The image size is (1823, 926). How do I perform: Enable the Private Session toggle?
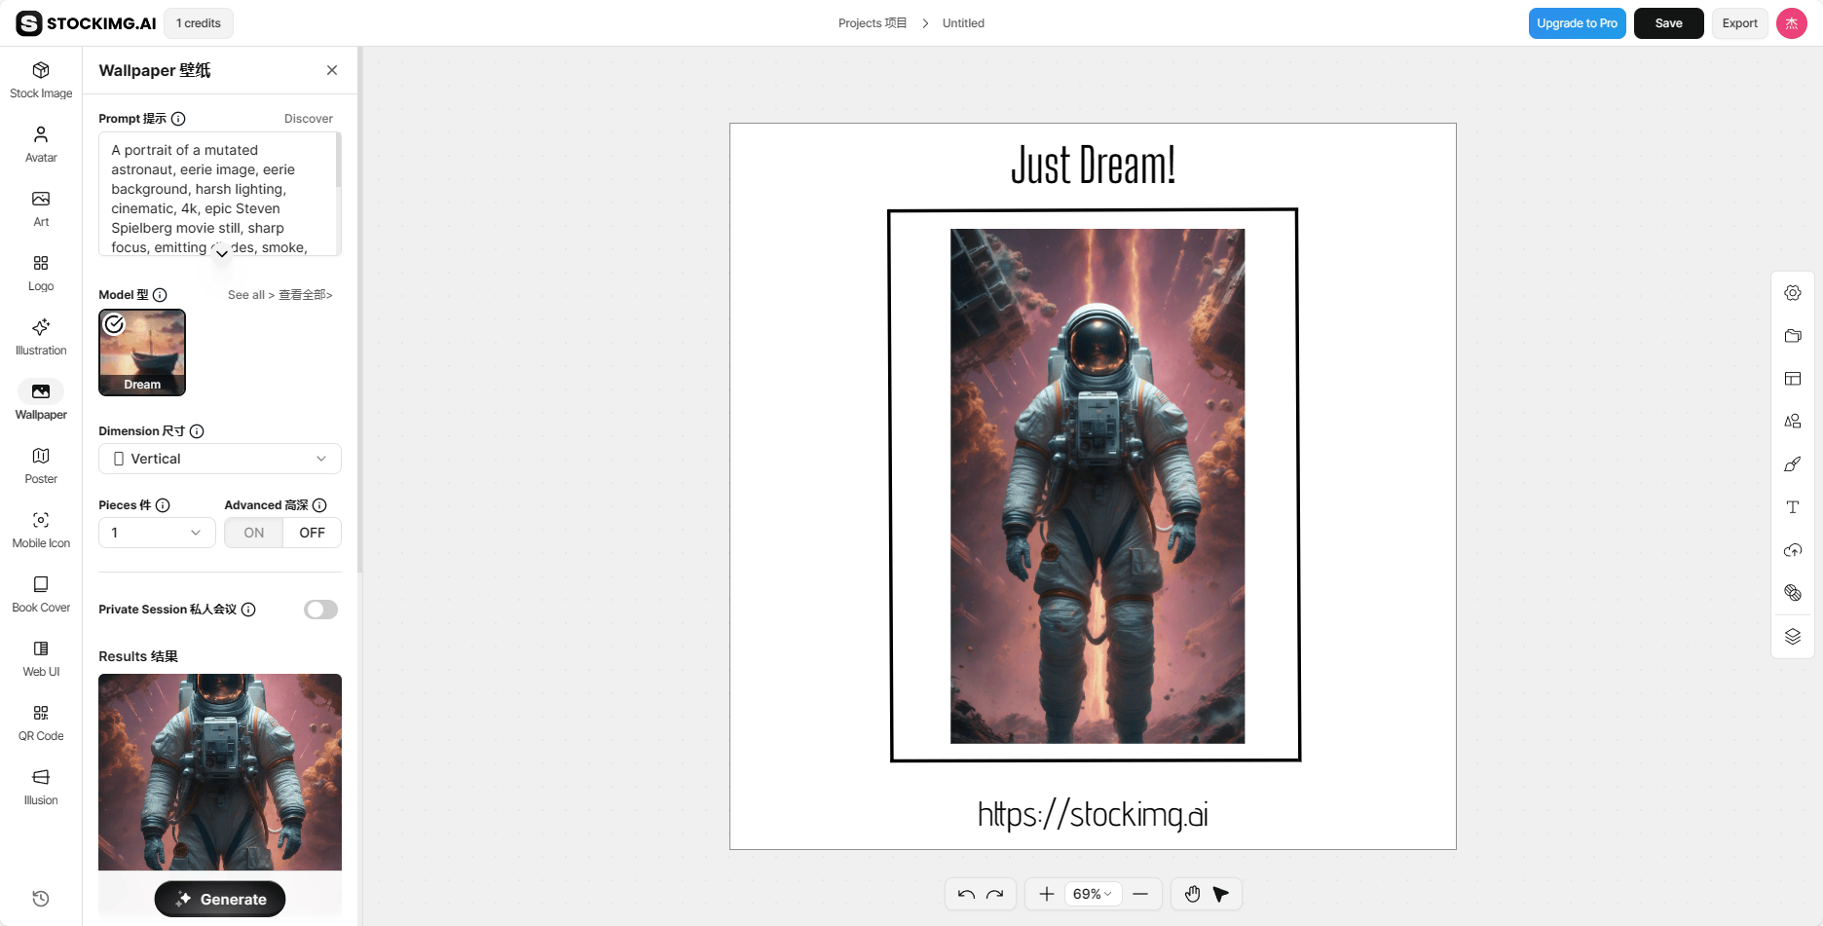pyautogui.click(x=319, y=609)
